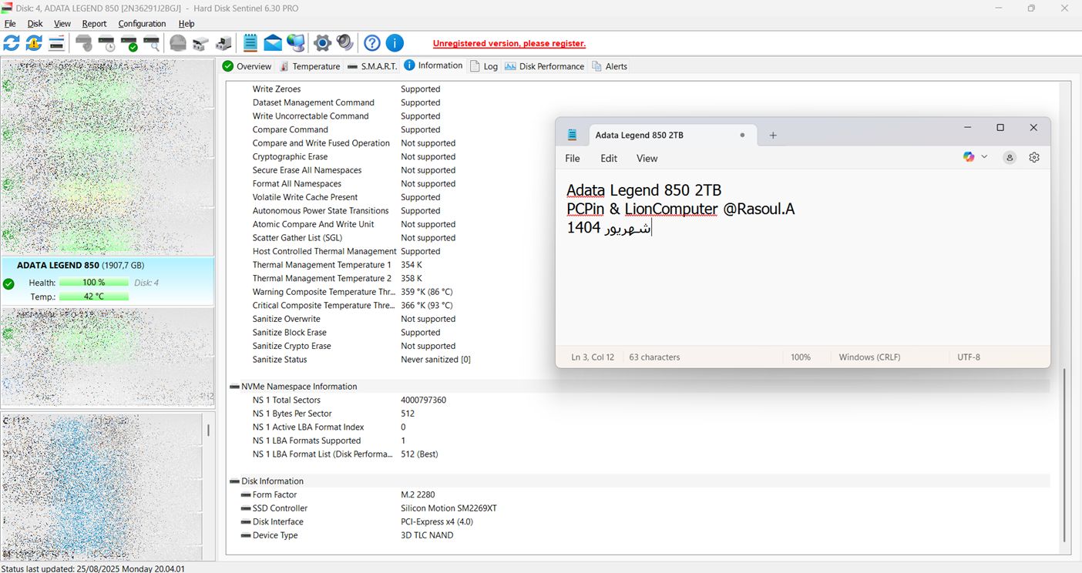This screenshot has height=573, width=1082.
Task: Click the Copilot icon in Notepad
Action: point(969,157)
